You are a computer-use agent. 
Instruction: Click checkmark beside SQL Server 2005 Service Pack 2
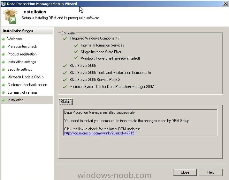pos(65,80)
